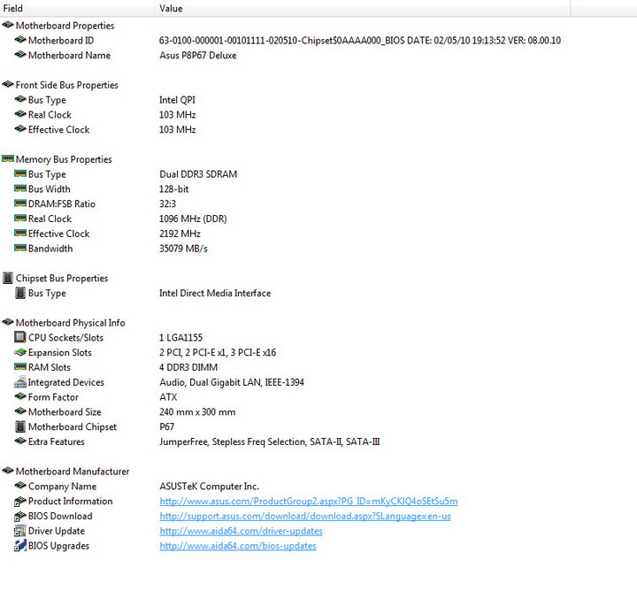This screenshot has height=614, width=637.
Task: Click the RAM icon beside DRAM:FSB Ratio
Action: click(x=20, y=203)
